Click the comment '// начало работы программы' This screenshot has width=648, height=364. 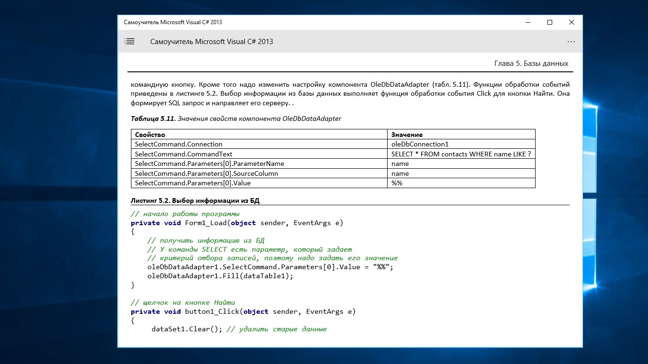coord(185,214)
